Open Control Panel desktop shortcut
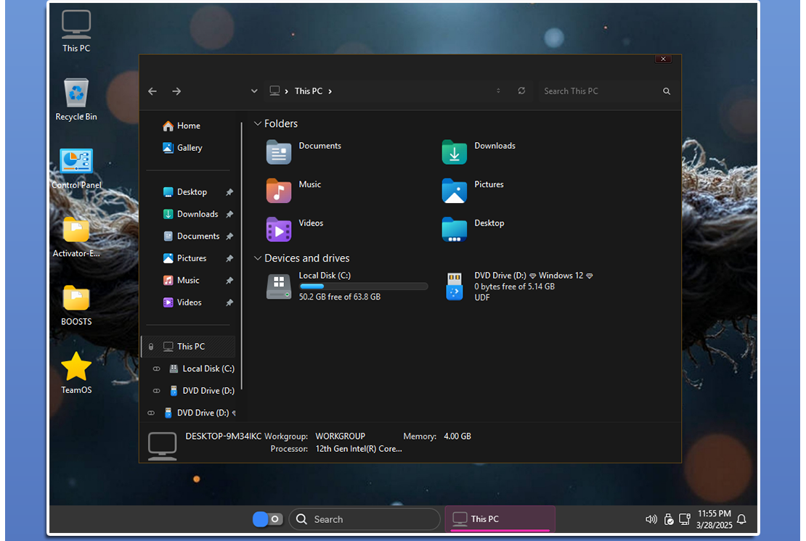Image resolution: width=806 pixels, height=541 pixels. coord(76,161)
